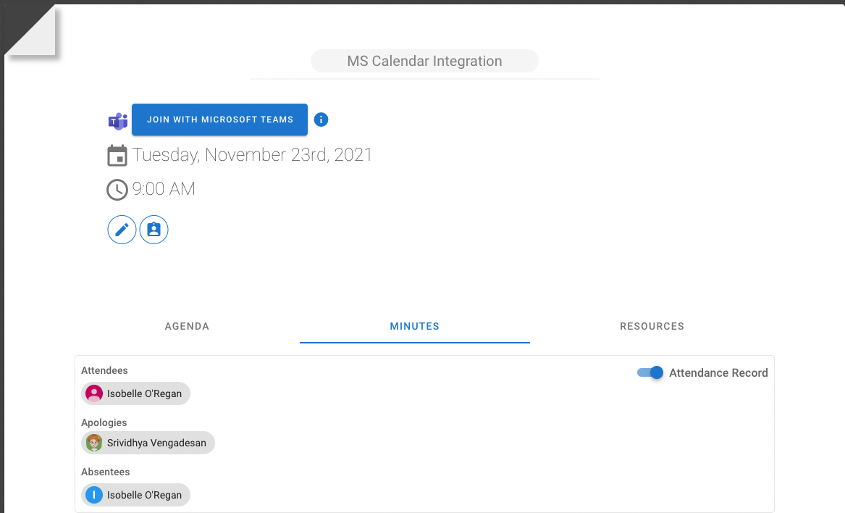Join with Microsoft Teams

point(220,120)
